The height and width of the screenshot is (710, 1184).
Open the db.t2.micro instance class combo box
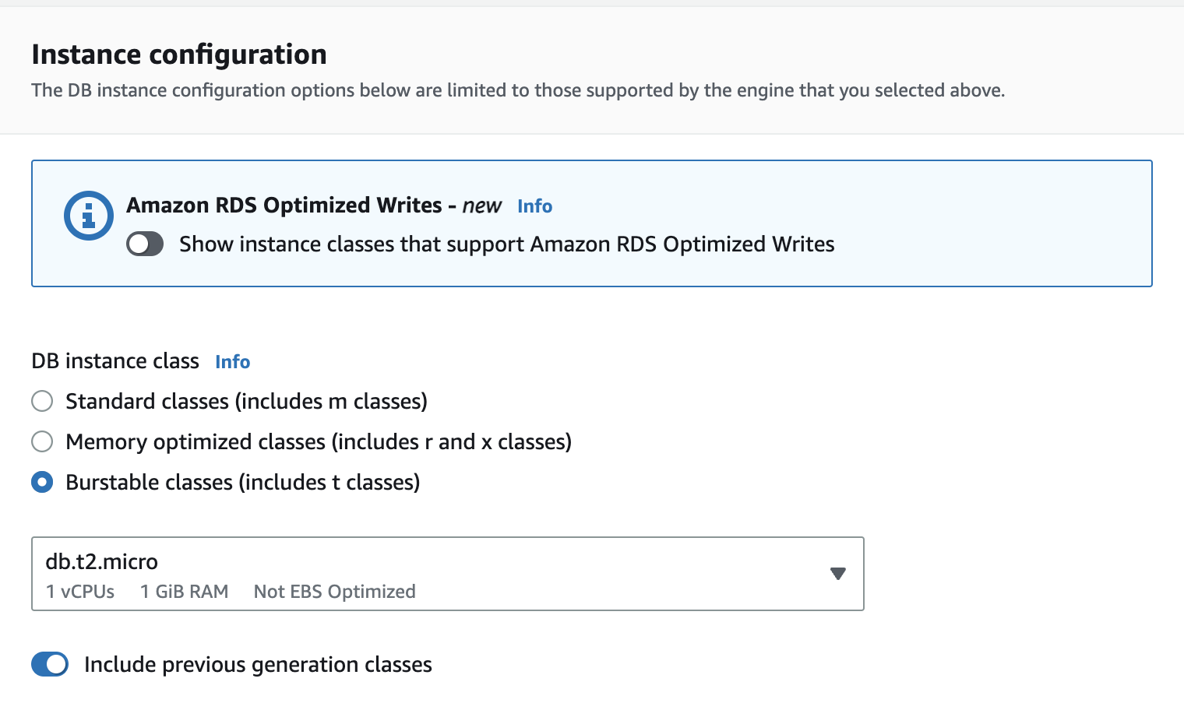pyautogui.click(x=436, y=573)
